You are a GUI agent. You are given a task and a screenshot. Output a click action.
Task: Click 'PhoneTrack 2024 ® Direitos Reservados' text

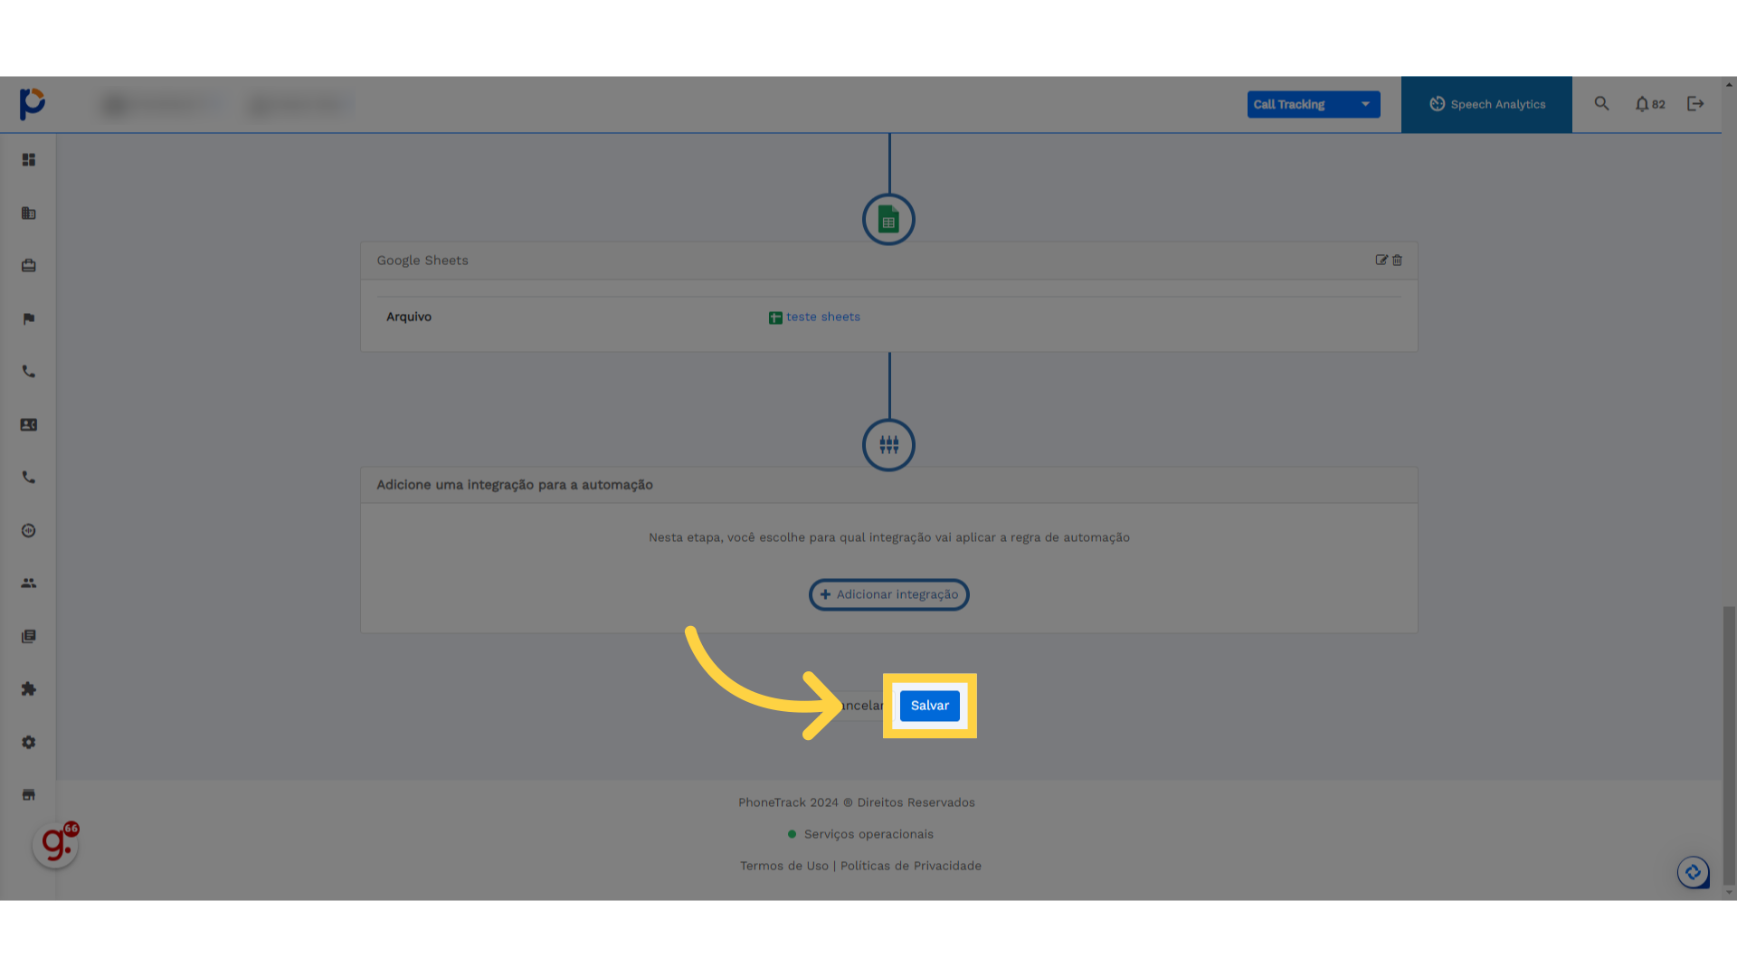(x=857, y=802)
